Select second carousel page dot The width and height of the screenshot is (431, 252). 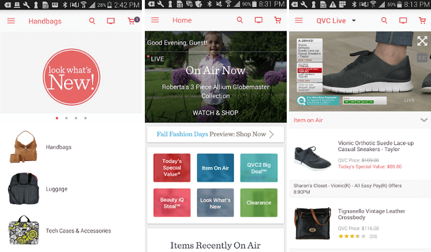(66, 118)
